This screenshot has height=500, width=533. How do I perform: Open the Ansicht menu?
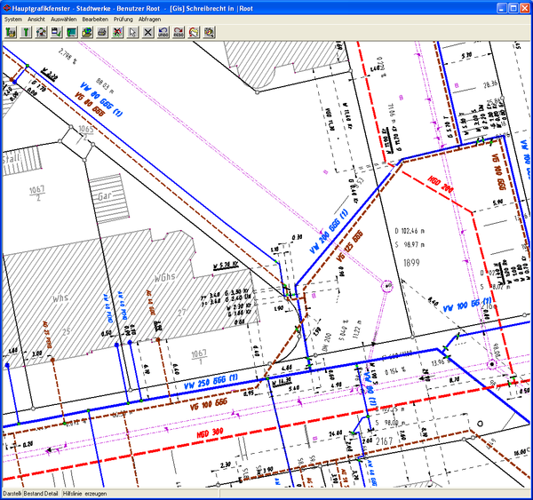(x=36, y=19)
